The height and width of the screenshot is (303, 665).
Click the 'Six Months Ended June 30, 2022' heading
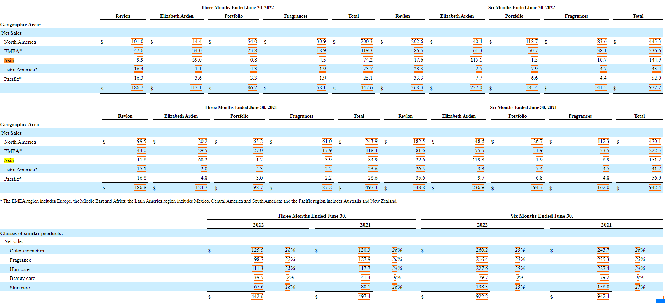tap(521, 7)
